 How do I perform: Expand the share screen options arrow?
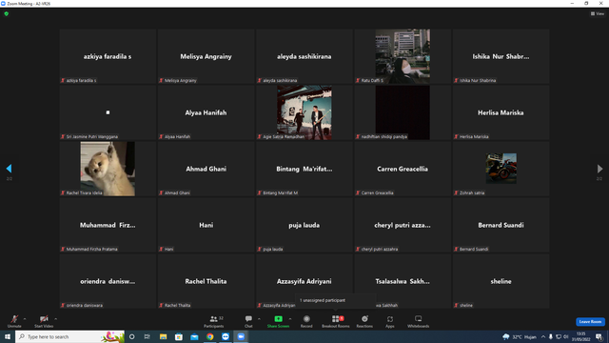point(290,319)
